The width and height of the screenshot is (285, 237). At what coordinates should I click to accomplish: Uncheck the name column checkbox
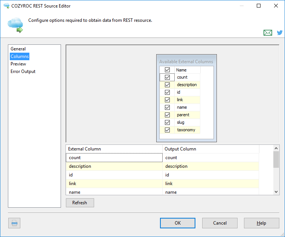click(167, 107)
